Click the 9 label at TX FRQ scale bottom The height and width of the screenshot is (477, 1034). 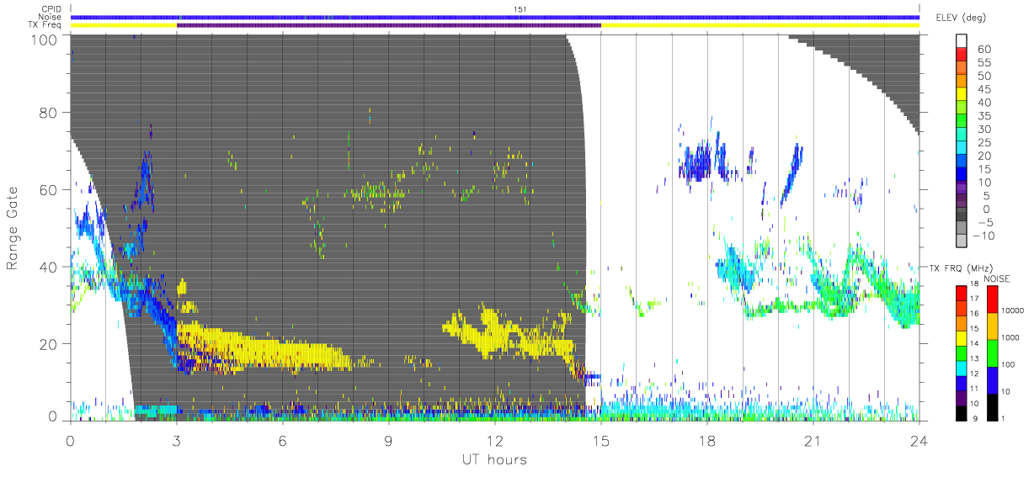point(975,419)
